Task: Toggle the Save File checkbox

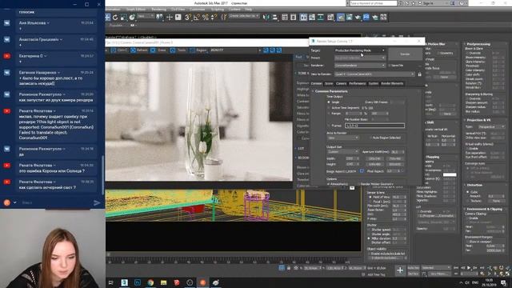Action: (x=390, y=66)
